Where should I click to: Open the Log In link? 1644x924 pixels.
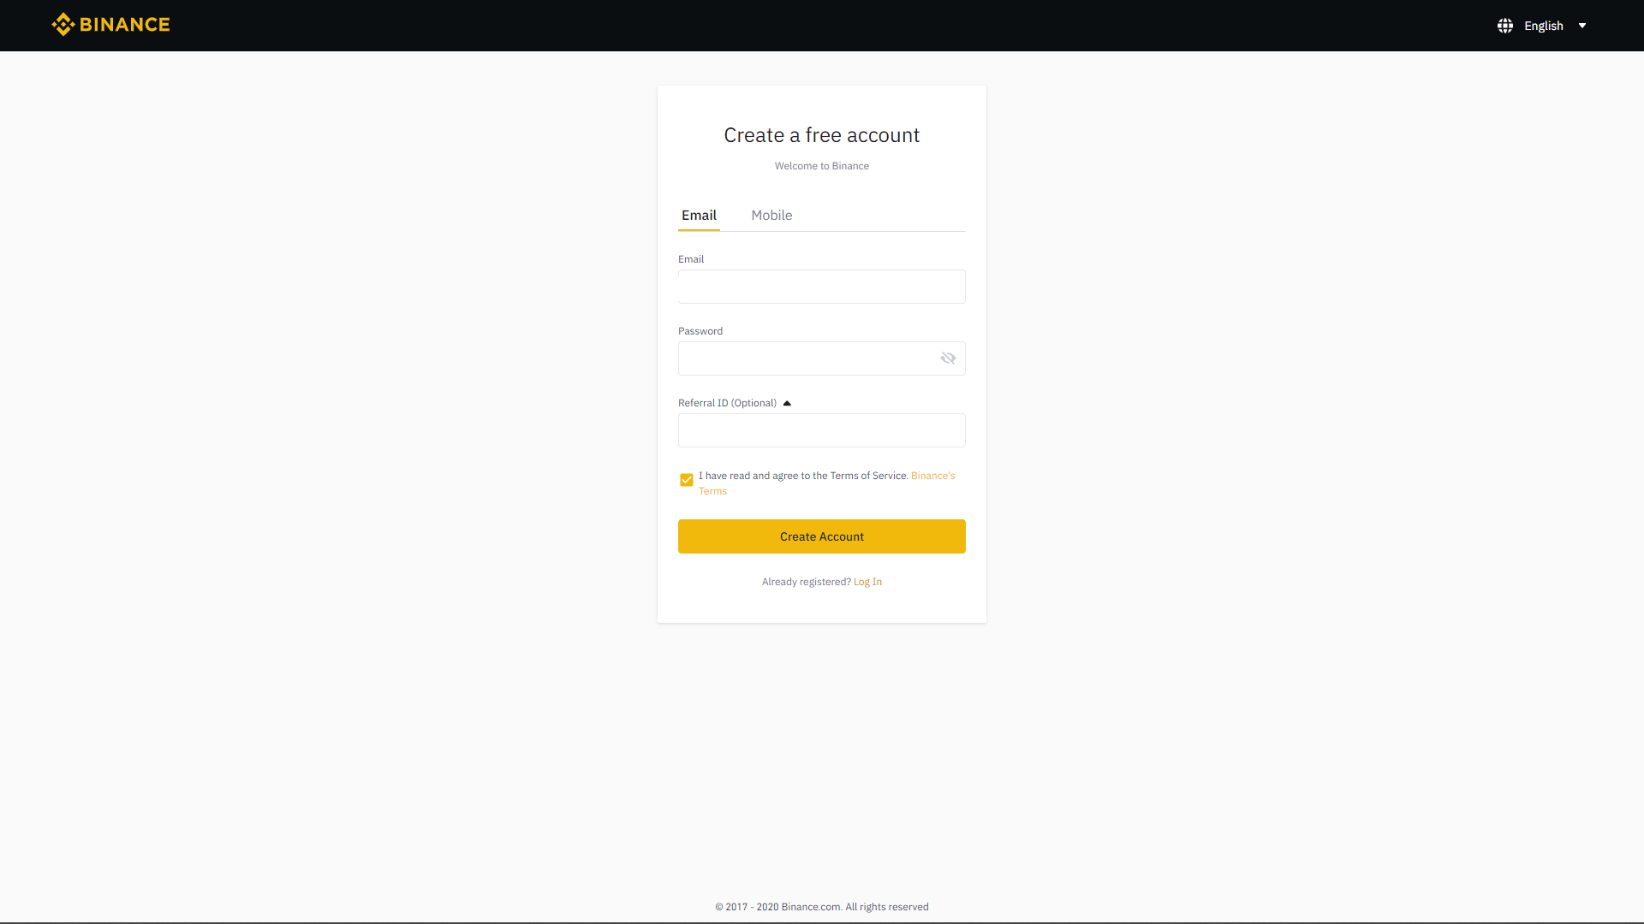click(x=867, y=582)
